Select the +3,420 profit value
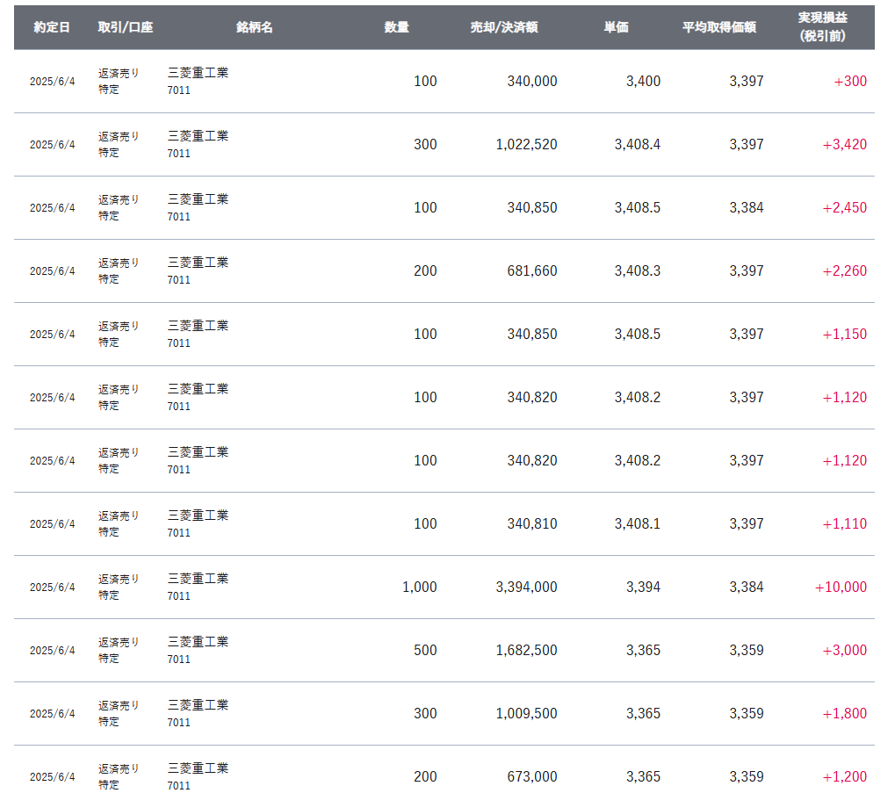 coord(845,144)
